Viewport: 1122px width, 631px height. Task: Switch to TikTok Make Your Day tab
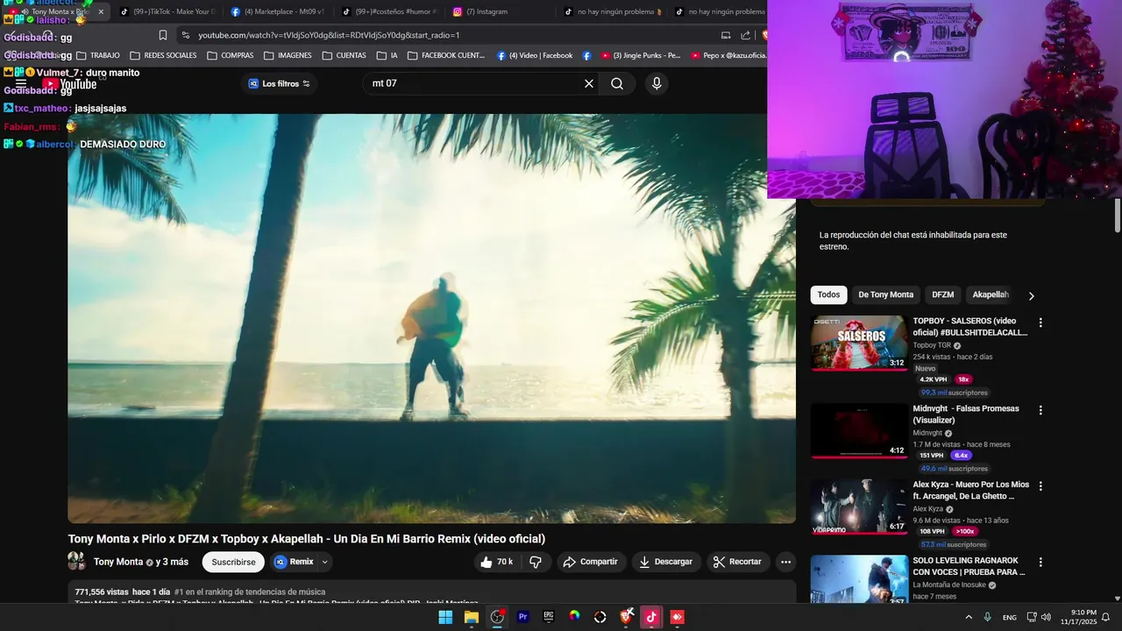tap(167, 11)
